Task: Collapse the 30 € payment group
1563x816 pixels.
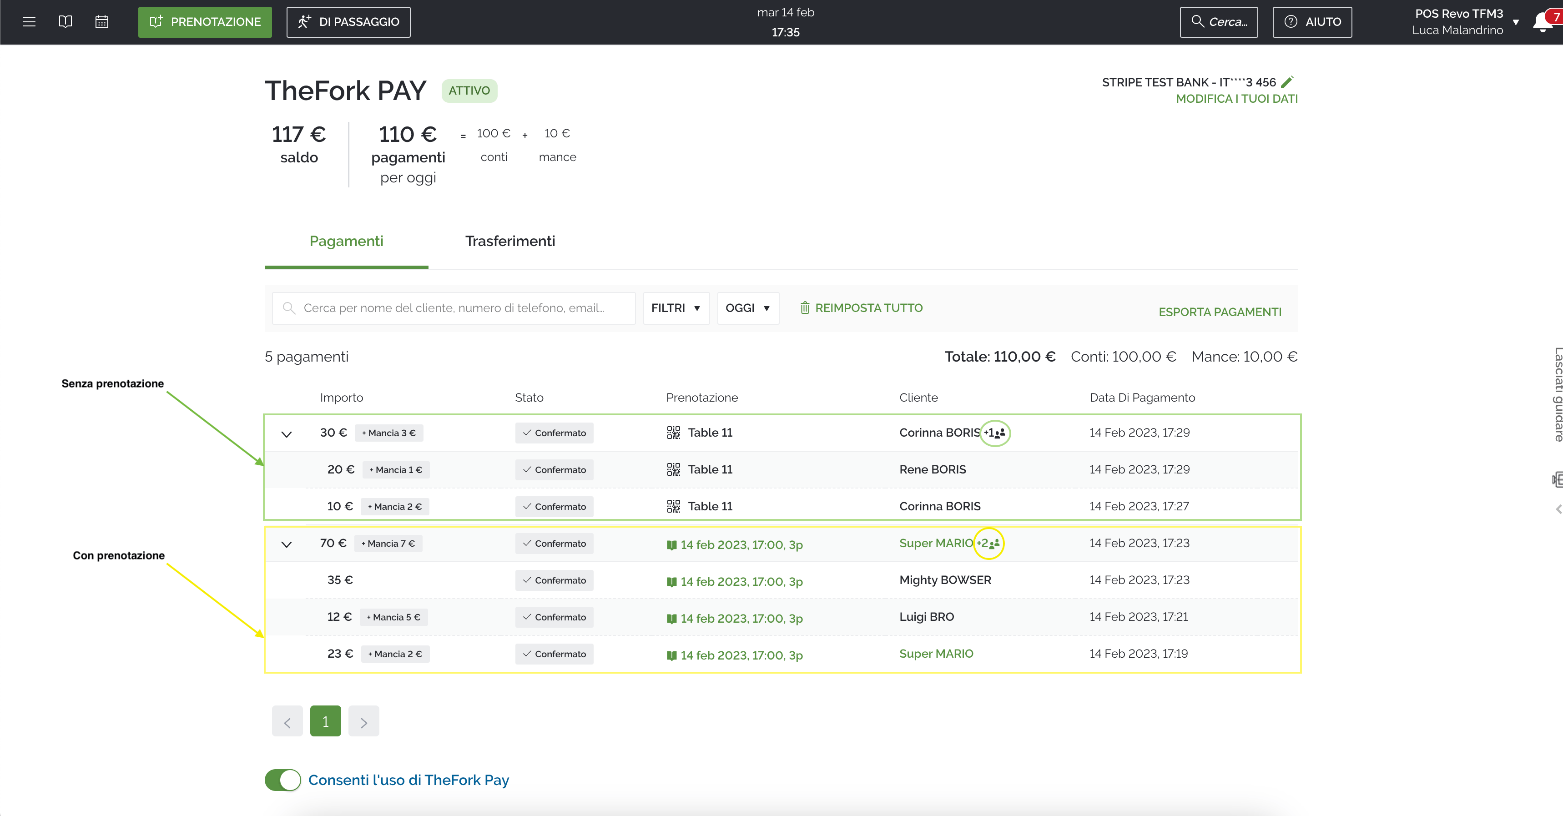Action: (x=287, y=434)
